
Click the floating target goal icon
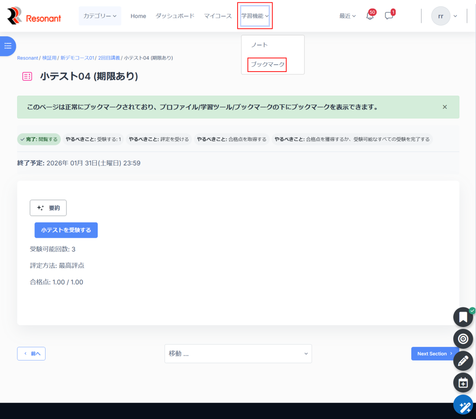[463, 339]
